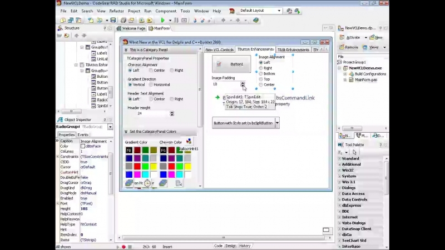
Task: Click the Header Height spin arrows
Action: [x=172, y=114]
